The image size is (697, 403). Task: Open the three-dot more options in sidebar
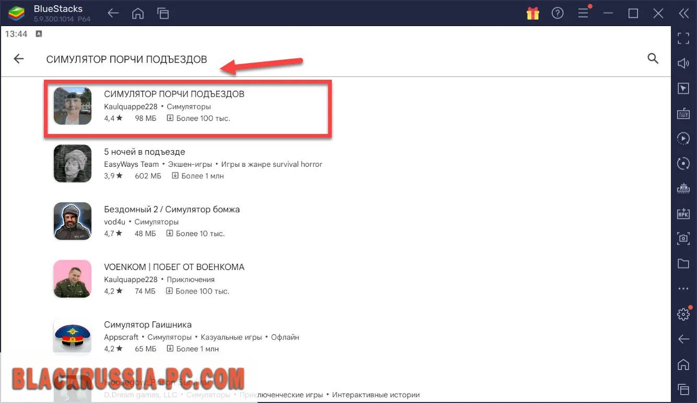683,288
